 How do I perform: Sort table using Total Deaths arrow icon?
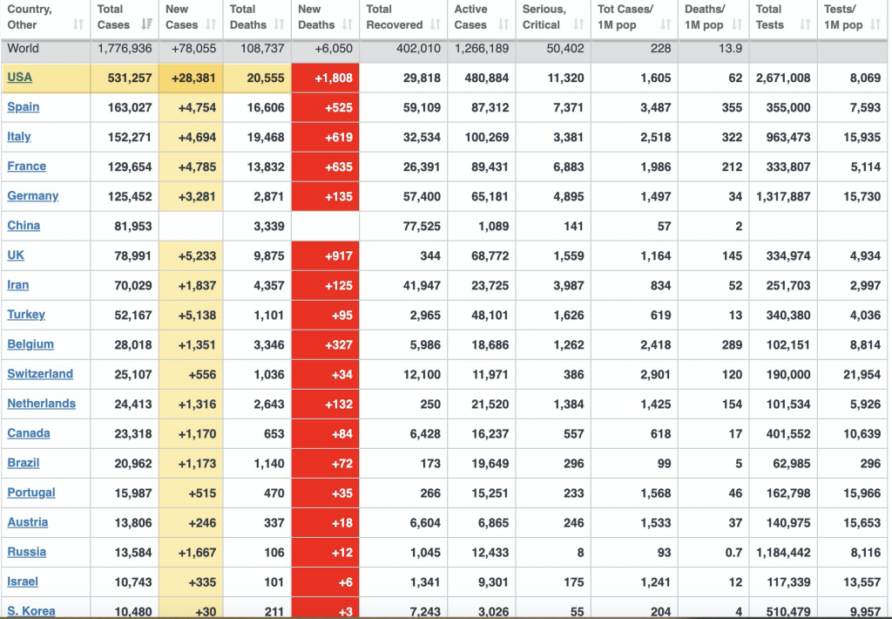(x=280, y=25)
